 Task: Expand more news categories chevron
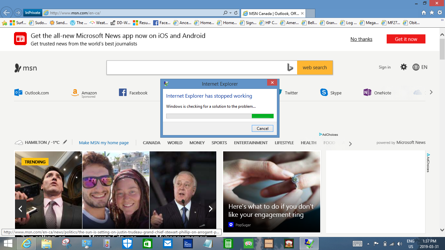(350, 144)
